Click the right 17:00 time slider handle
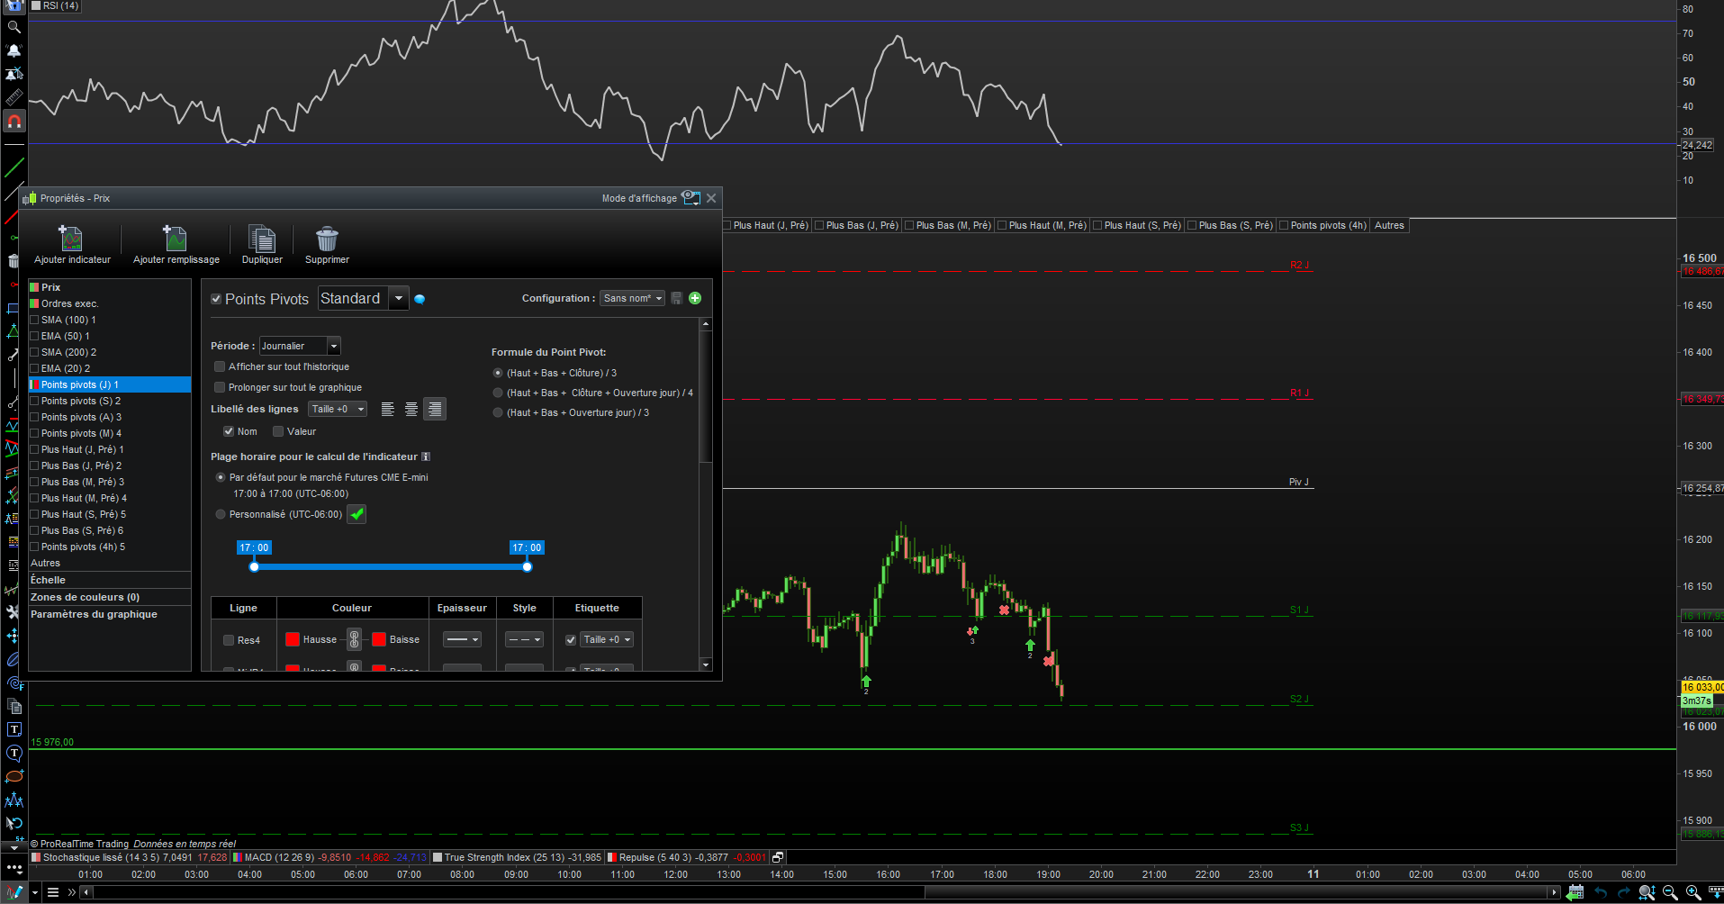The image size is (1724, 904). (528, 566)
